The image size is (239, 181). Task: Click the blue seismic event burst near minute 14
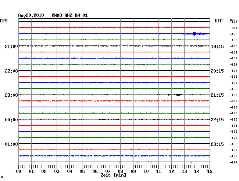(195, 34)
